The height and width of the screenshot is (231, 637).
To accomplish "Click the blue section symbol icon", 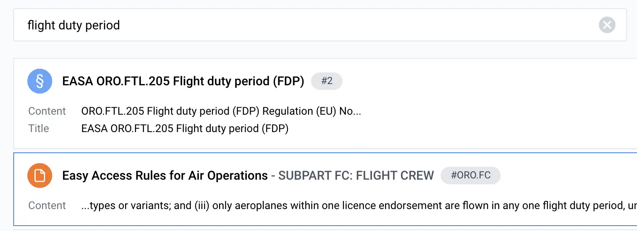I will [40, 81].
